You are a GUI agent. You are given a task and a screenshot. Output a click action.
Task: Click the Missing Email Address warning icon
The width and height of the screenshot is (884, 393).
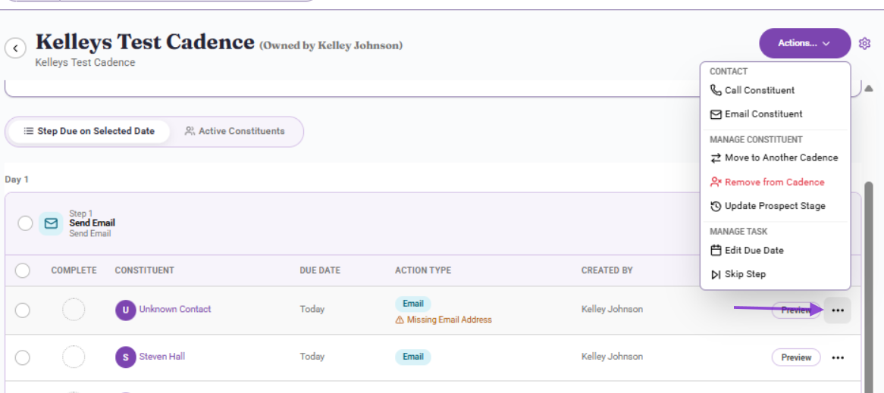pos(400,320)
